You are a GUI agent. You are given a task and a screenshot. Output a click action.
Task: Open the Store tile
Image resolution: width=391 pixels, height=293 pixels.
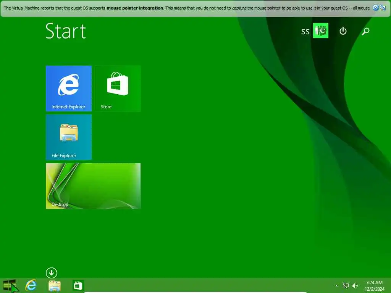(x=118, y=89)
